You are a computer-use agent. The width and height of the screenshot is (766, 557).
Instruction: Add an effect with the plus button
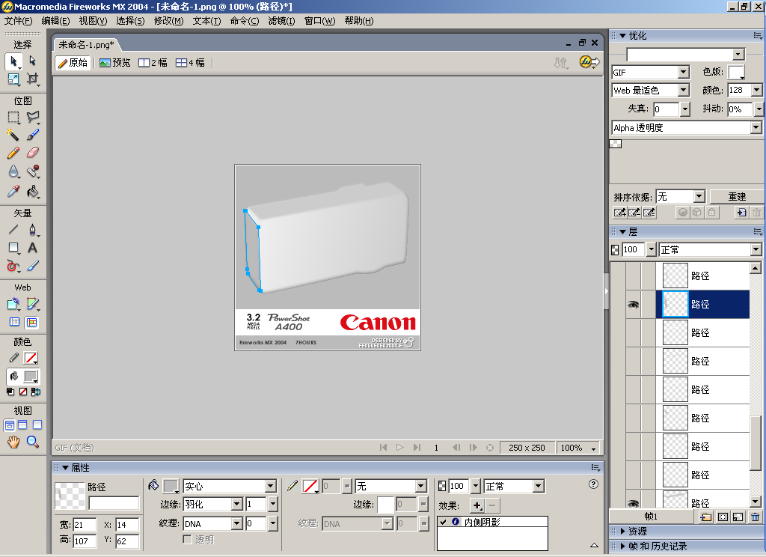click(x=477, y=505)
